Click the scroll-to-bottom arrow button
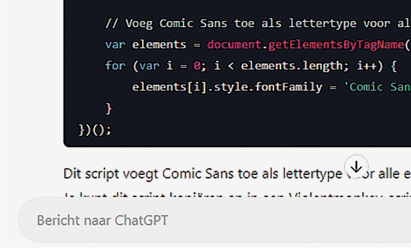Viewport: 411px width, 248px height. (356, 167)
